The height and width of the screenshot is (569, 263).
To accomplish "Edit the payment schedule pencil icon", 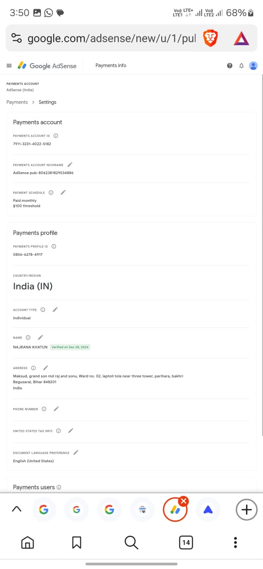I will pyautogui.click(x=63, y=192).
